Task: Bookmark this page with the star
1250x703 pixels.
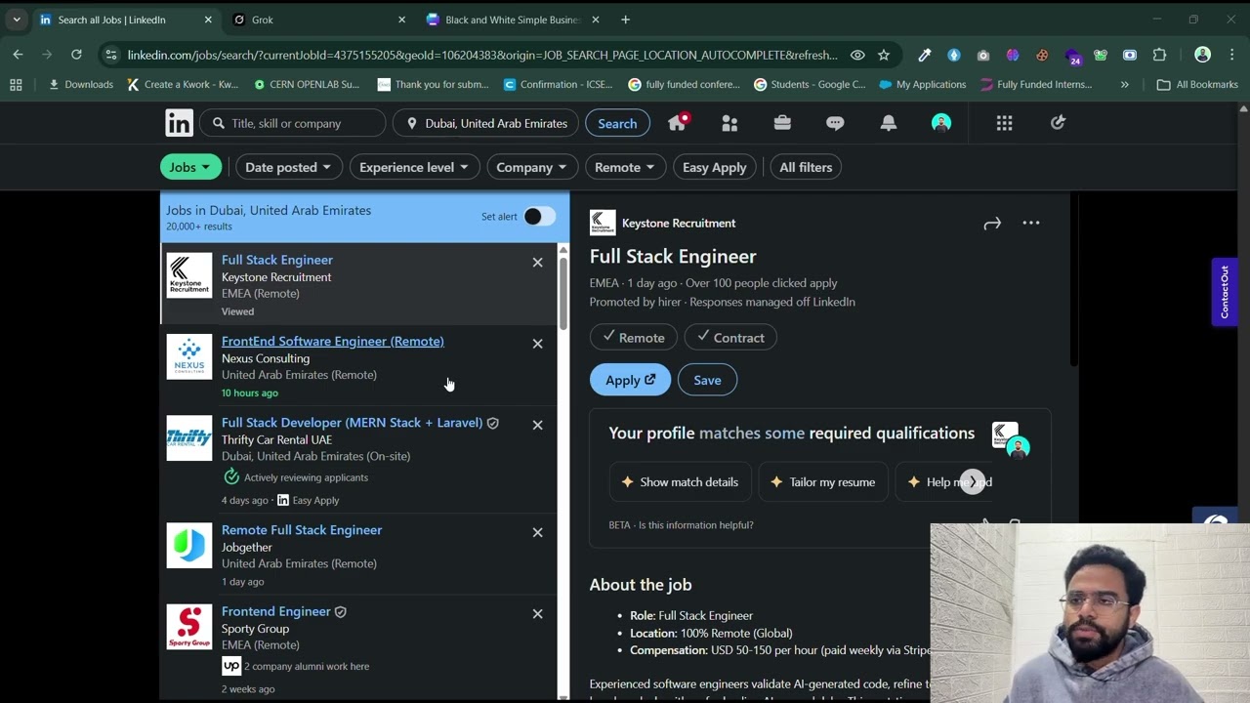Action: click(x=884, y=55)
